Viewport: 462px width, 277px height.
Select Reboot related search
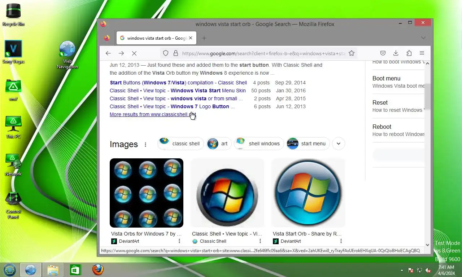[x=398, y=130]
